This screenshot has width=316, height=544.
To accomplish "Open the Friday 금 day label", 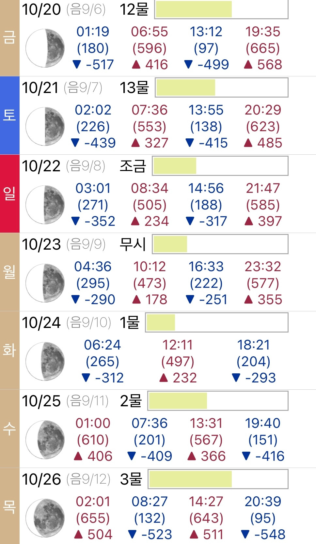I will (9, 38).
